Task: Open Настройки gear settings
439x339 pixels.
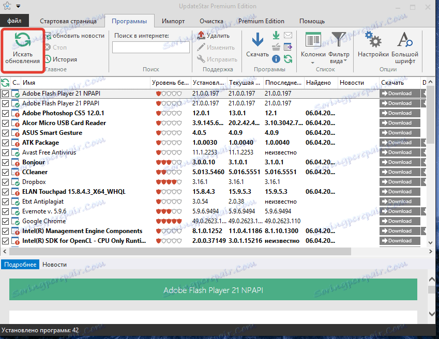Action: tap(373, 41)
